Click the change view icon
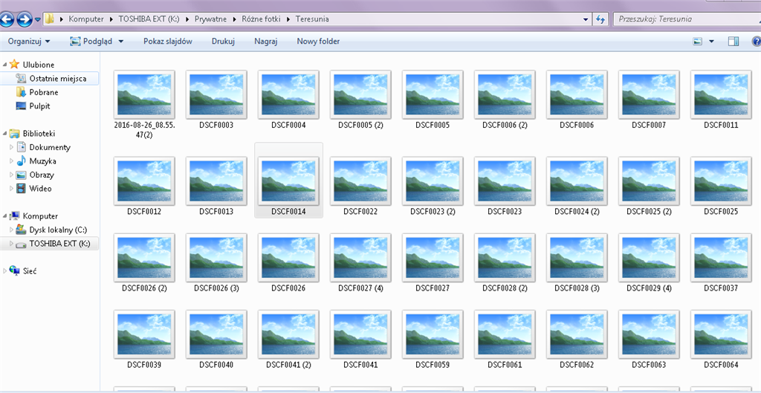 698,42
